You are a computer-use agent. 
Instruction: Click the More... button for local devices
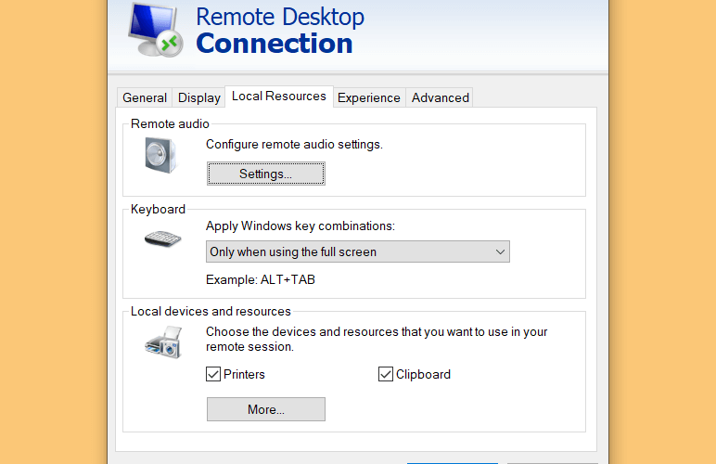pos(266,409)
